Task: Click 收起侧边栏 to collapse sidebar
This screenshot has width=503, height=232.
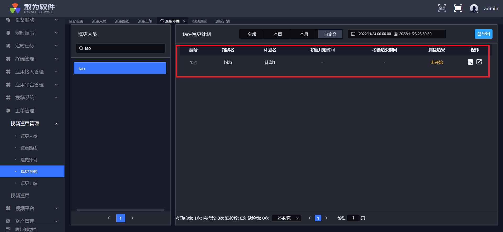Action: click(26, 229)
